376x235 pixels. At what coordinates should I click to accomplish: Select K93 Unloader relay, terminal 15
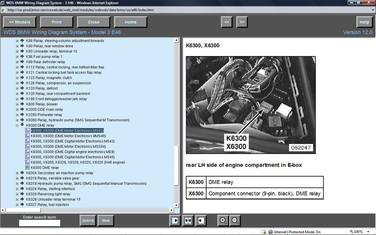[52, 51]
